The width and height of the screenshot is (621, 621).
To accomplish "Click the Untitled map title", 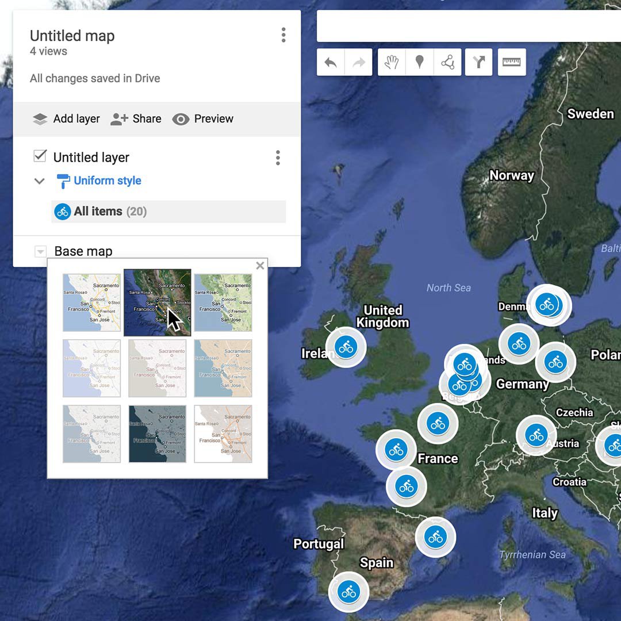I will [72, 36].
